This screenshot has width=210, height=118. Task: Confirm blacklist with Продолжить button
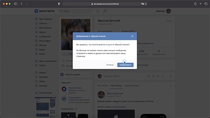click(125, 65)
